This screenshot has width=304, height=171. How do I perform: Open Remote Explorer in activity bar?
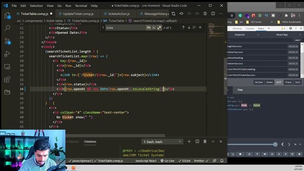(7, 66)
